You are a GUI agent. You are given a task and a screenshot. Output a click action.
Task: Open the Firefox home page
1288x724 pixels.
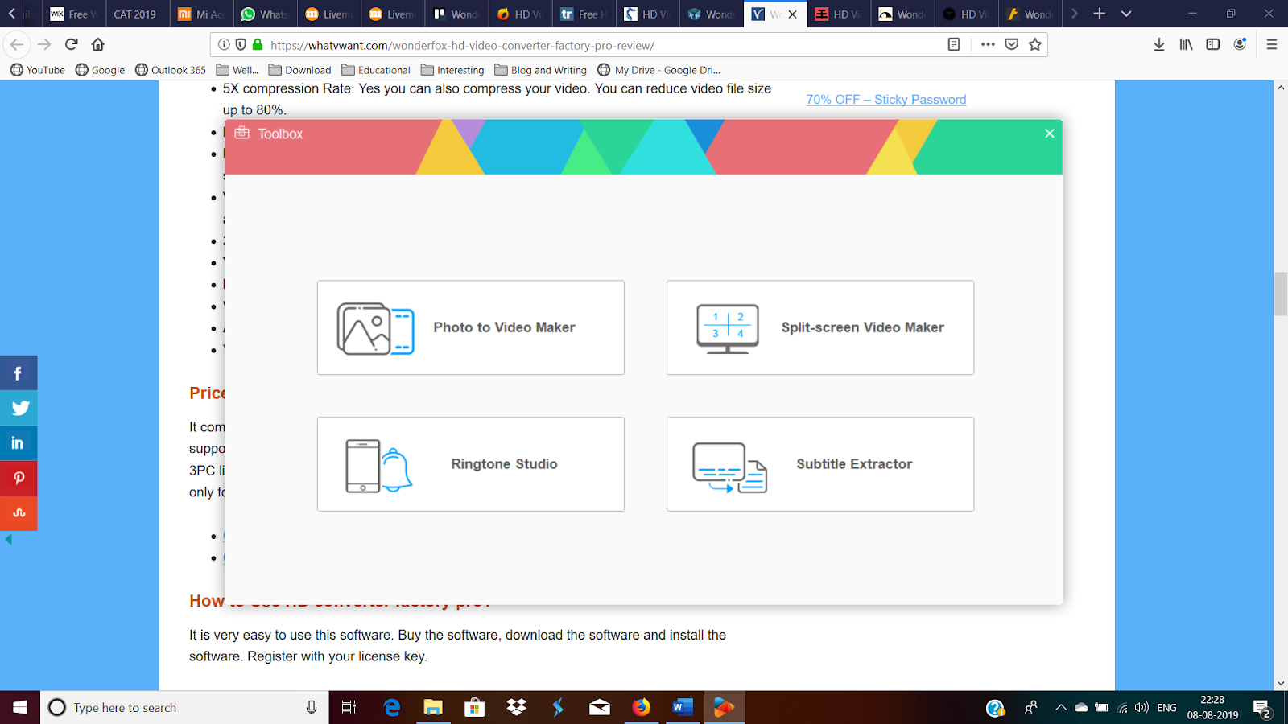coord(98,45)
